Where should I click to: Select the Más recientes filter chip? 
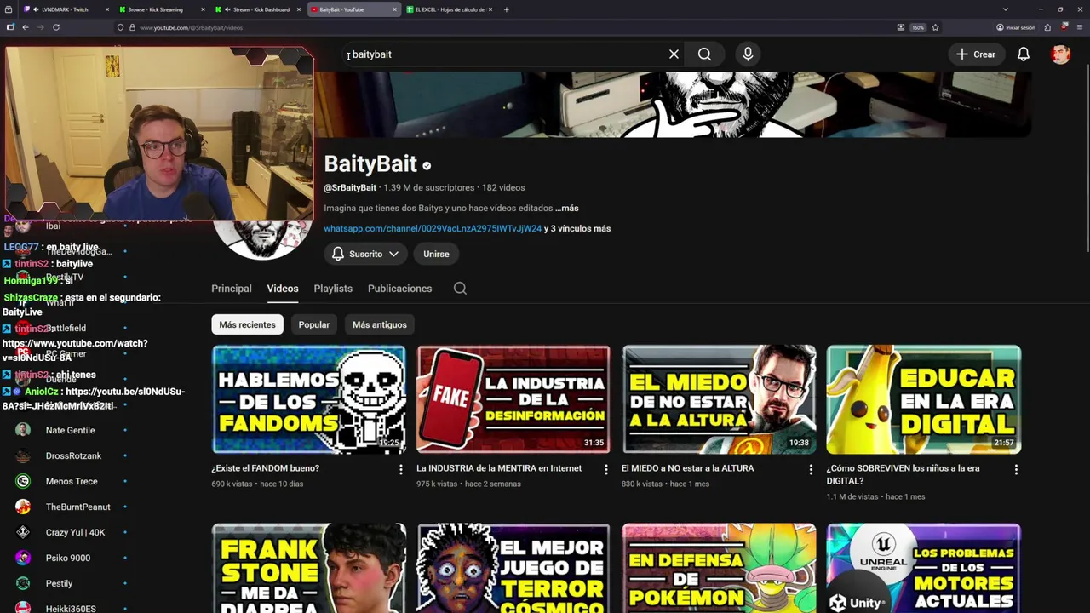pyautogui.click(x=247, y=324)
